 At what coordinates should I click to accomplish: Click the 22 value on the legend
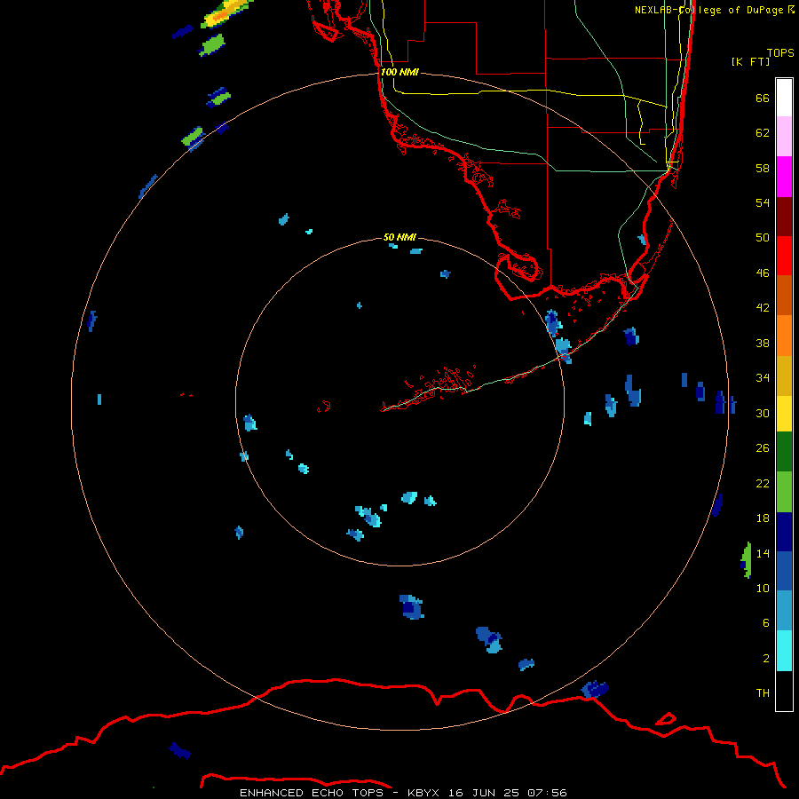click(763, 484)
